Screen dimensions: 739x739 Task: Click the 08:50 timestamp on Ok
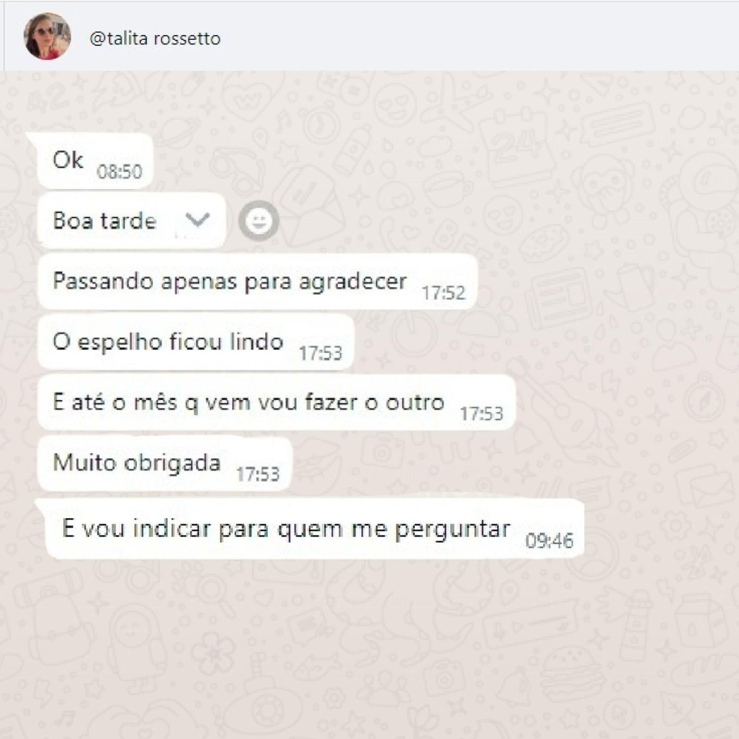(x=119, y=172)
